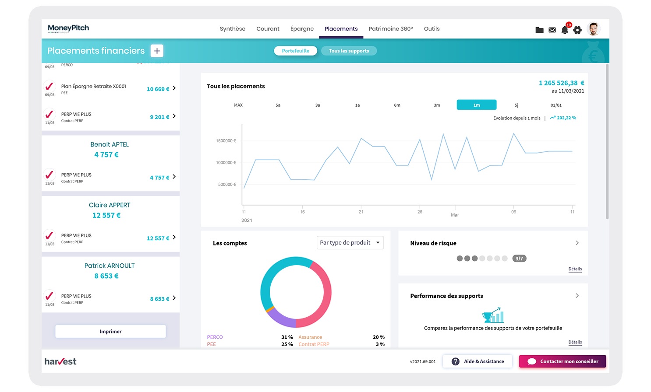The height and width of the screenshot is (392, 651).
Task: Click the version number v2021.69.001
Action: coord(423,362)
